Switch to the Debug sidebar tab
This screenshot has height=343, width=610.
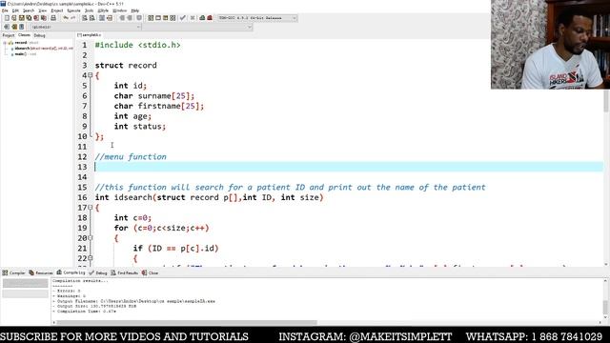(39, 35)
